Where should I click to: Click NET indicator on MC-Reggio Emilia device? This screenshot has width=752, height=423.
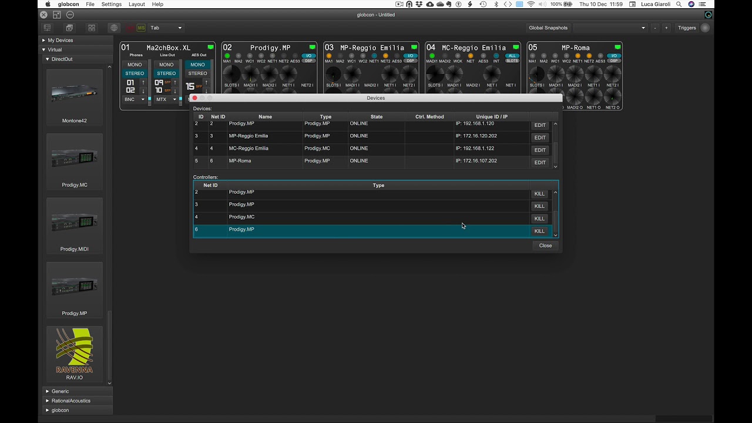click(471, 56)
